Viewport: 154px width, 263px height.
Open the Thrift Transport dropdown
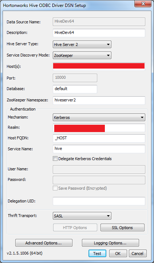click(82, 216)
